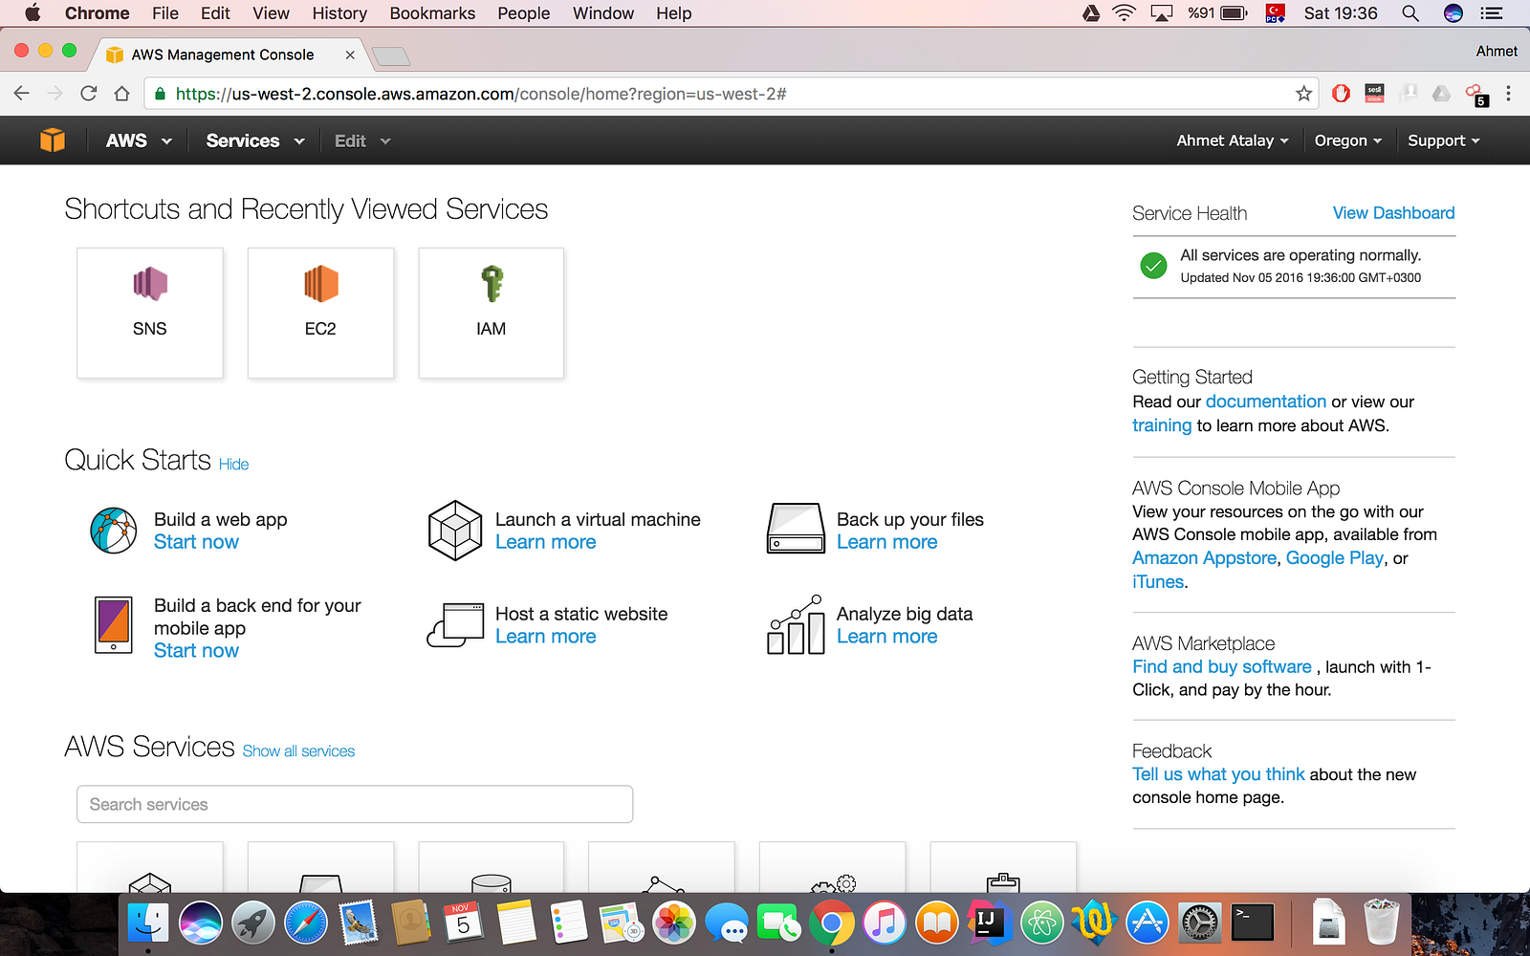
Task: Click Start now under Build a web app
Action: point(196,542)
